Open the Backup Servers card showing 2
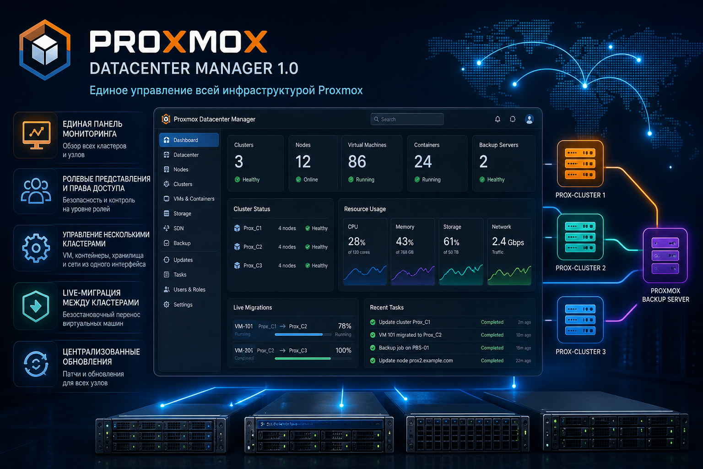The image size is (703, 469). click(x=503, y=163)
